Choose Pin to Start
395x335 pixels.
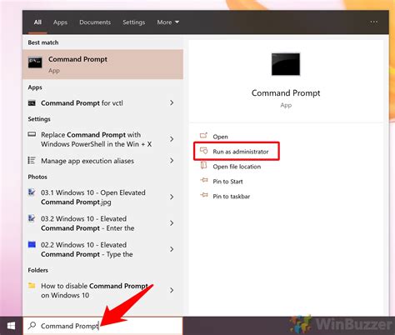pyautogui.click(x=227, y=182)
